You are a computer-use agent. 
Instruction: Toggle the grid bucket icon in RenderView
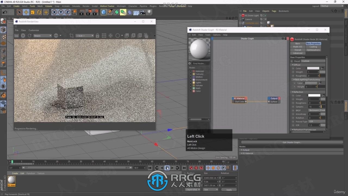pyautogui.click(x=104, y=36)
